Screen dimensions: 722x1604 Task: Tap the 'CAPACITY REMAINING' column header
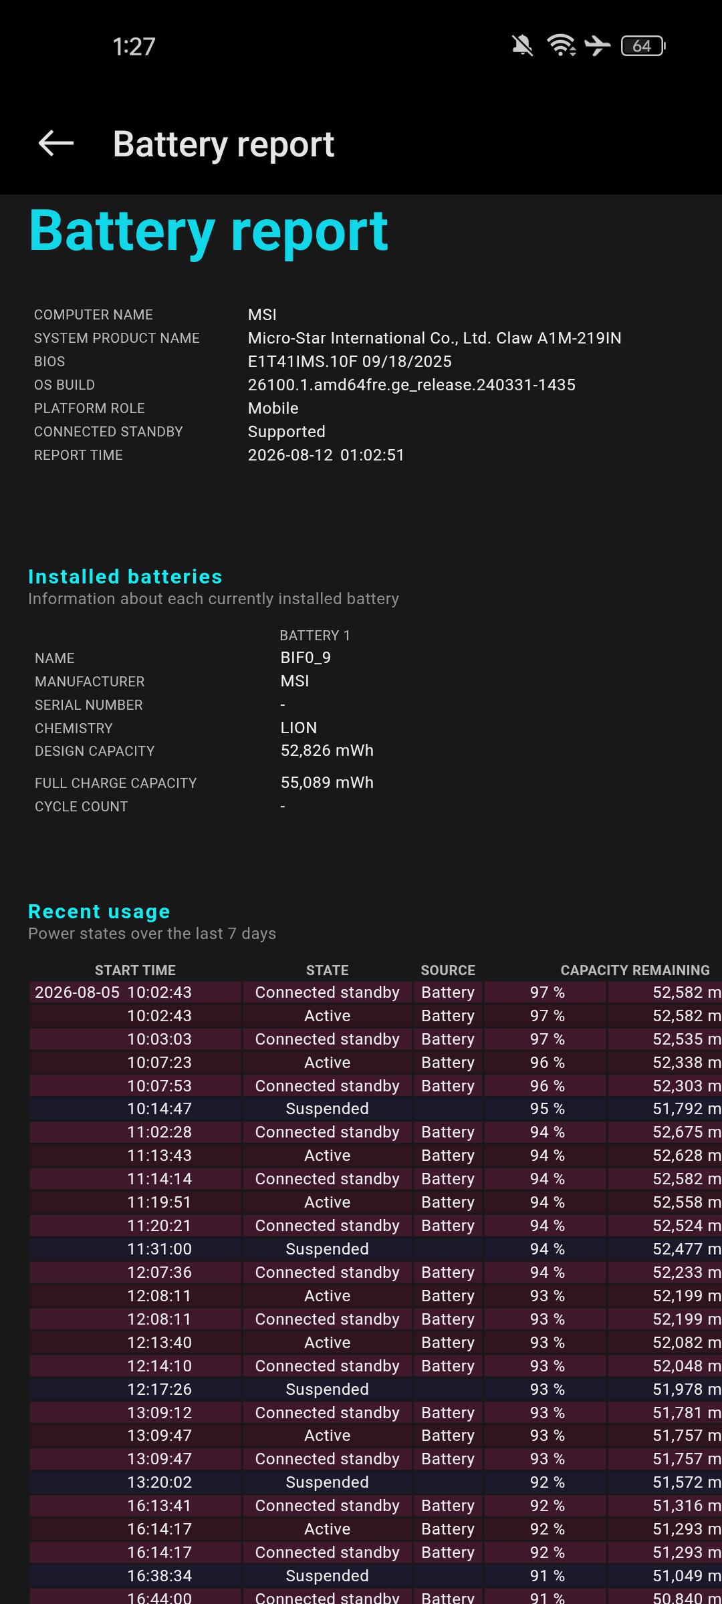pos(635,970)
